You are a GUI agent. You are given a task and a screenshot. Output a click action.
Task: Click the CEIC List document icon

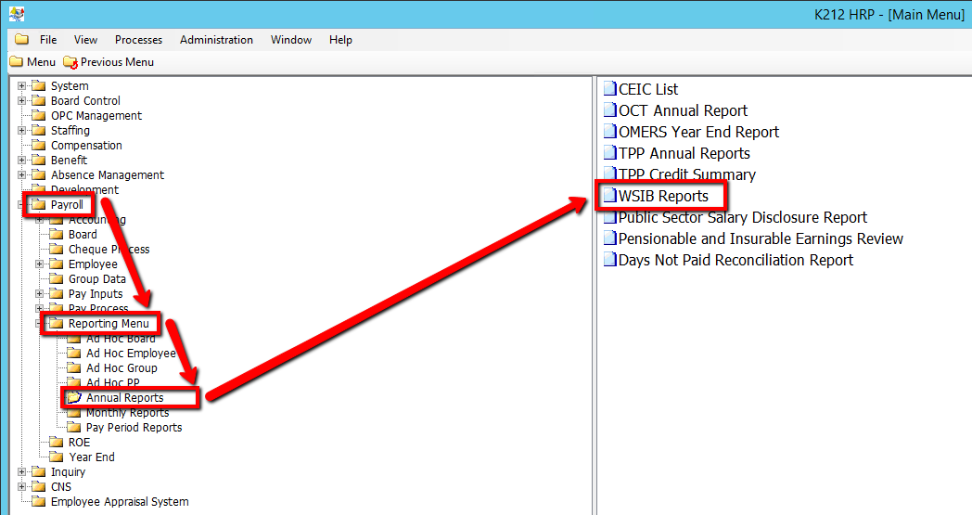pos(609,89)
